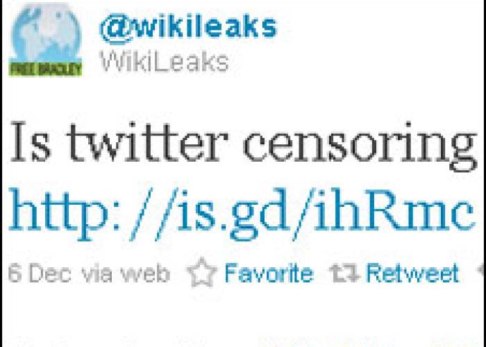
Task: Click the '@' symbol in the handle
Action: pyautogui.click(x=116, y=29)
